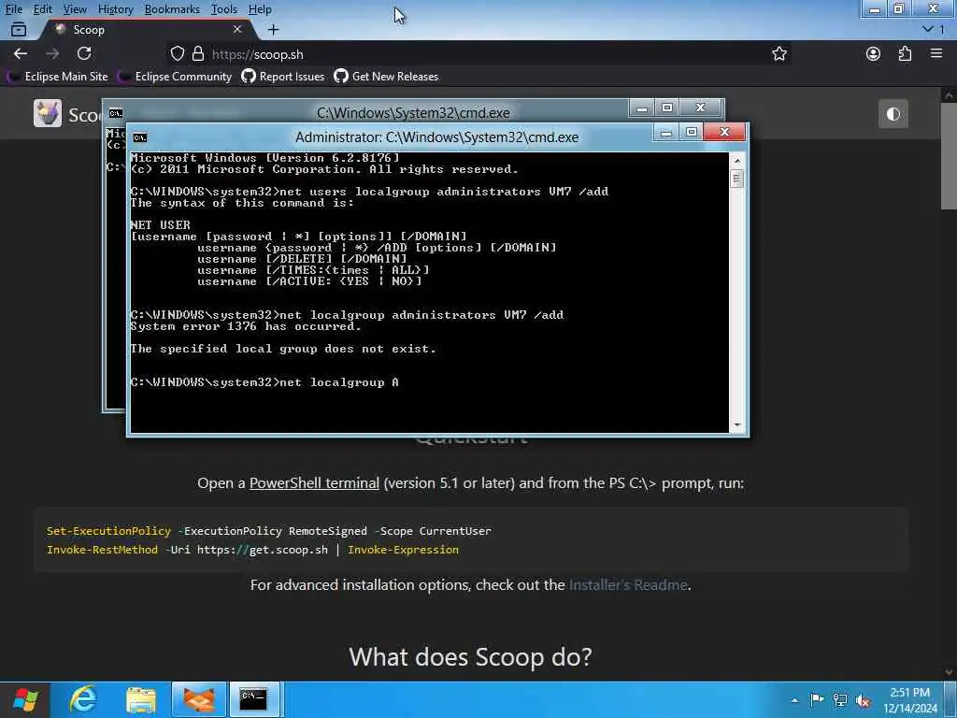The width and height of the screenshot is (957, 718).
Task: Click the Administrator cmd window system icon
Action: [140, 137]
